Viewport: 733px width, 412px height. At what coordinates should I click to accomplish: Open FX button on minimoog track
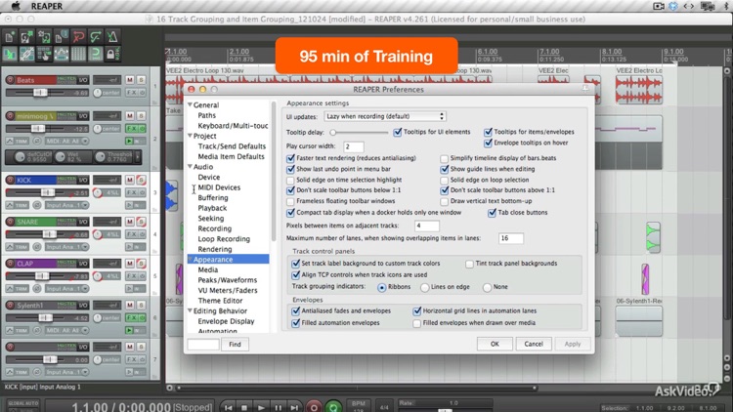tap(132, 129)
